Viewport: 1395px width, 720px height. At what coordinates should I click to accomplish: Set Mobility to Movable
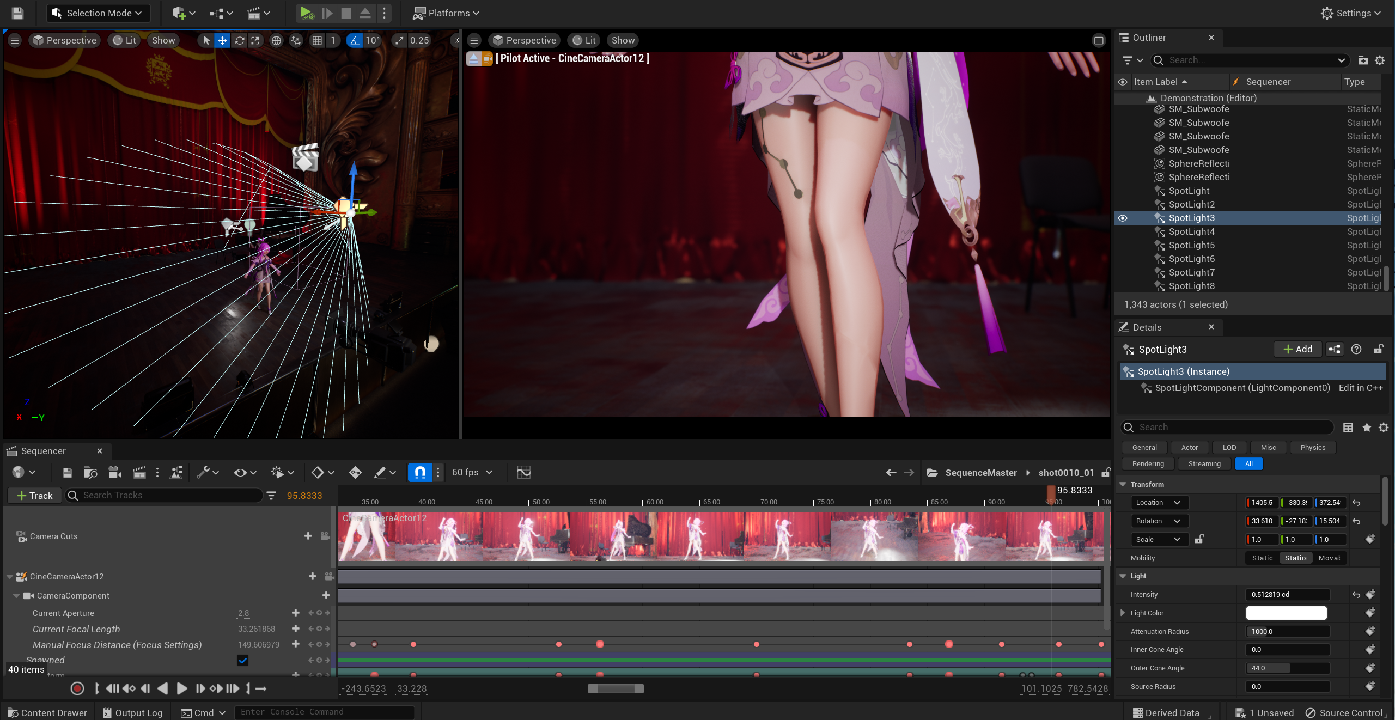tap(1330, 558)
